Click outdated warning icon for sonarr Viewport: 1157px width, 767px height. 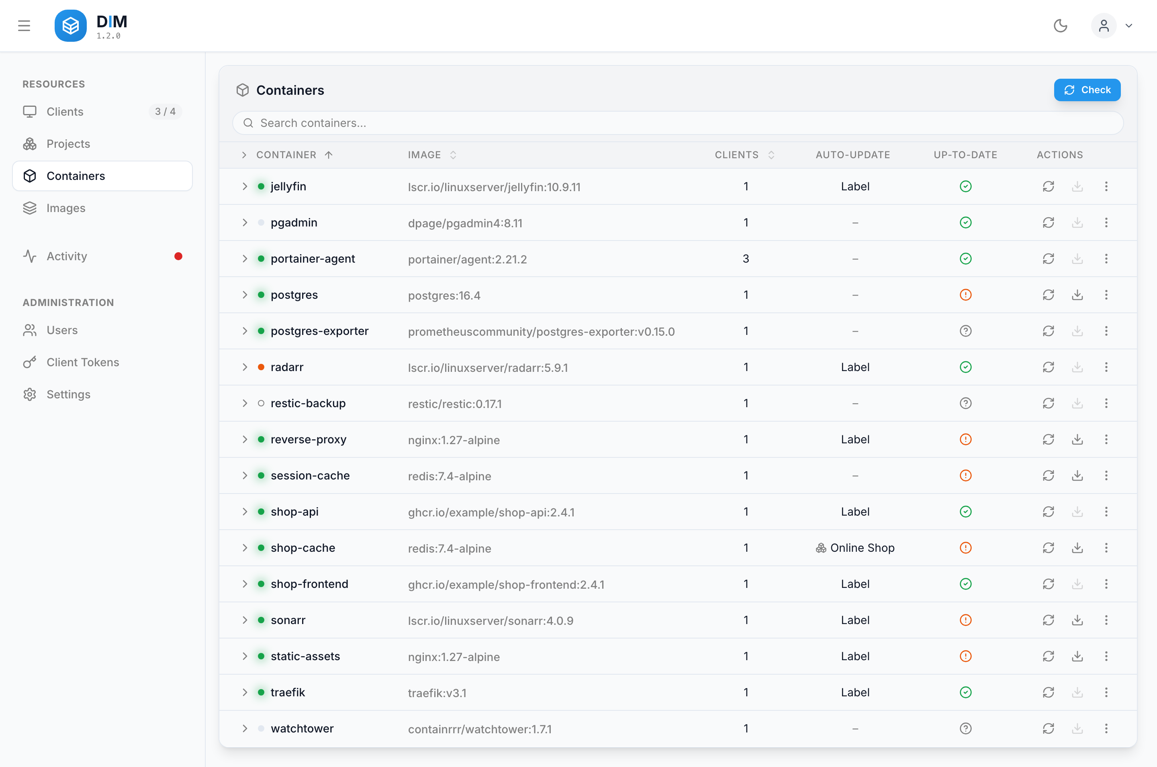(966, 620)
